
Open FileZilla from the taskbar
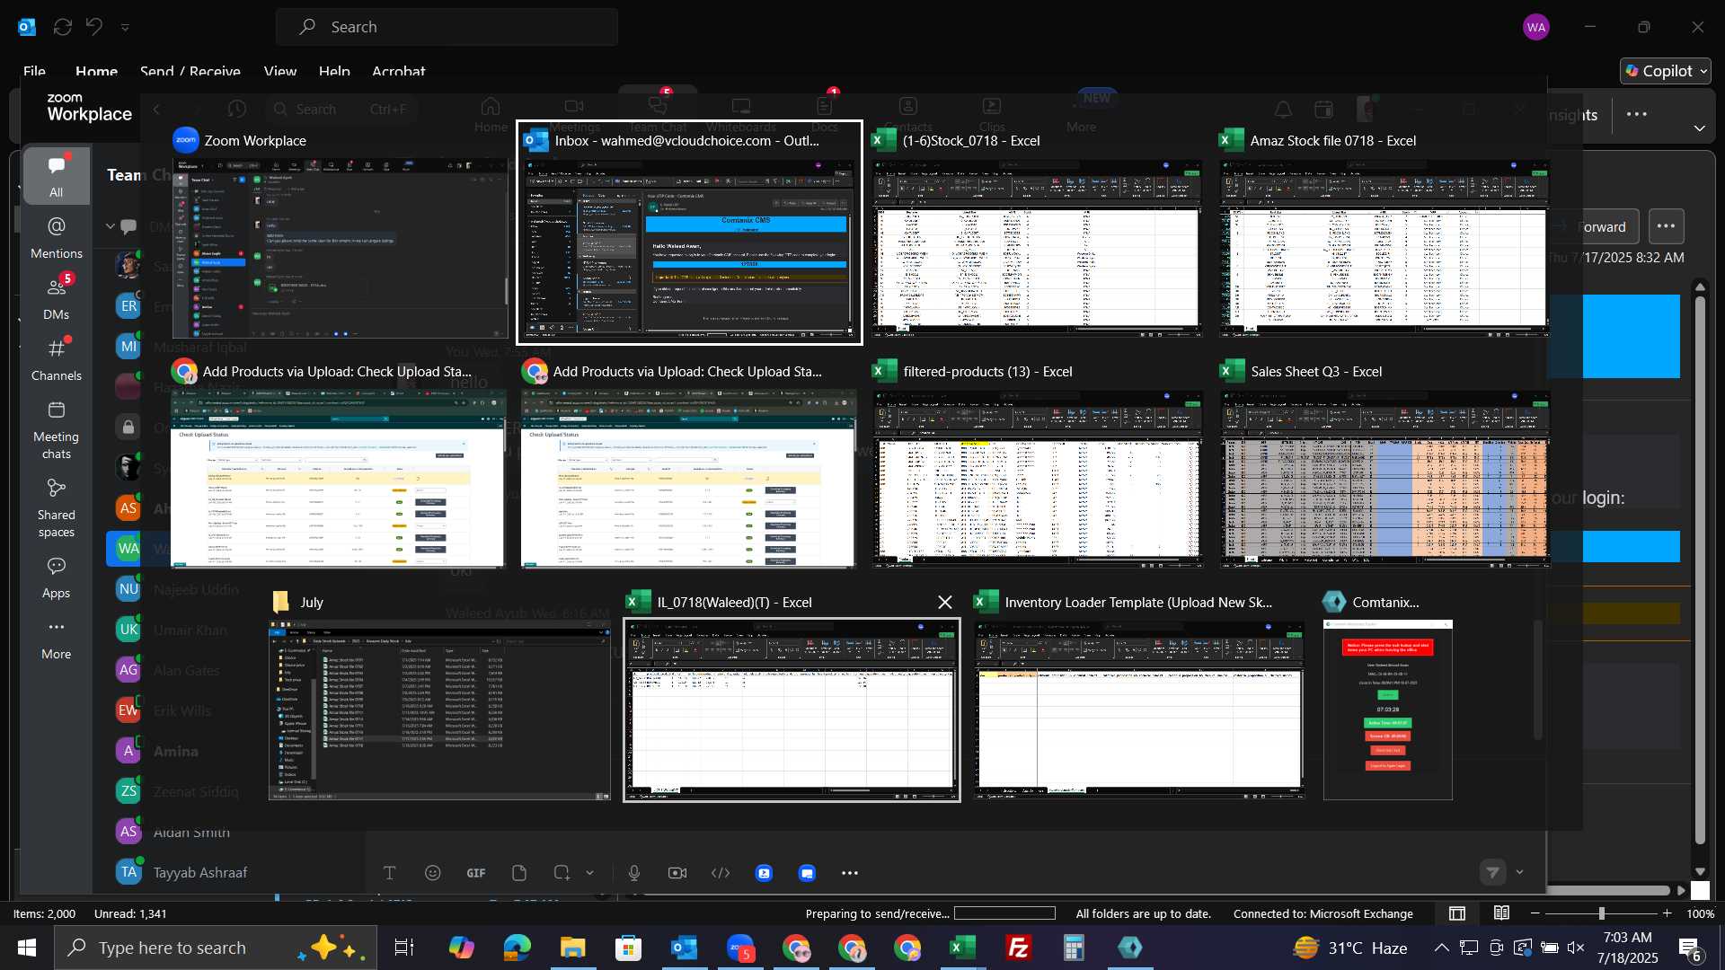1018,948
